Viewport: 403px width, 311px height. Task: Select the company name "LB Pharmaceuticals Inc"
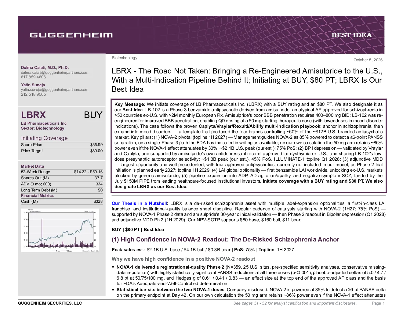pyautogui.click(x=44, y=123)
